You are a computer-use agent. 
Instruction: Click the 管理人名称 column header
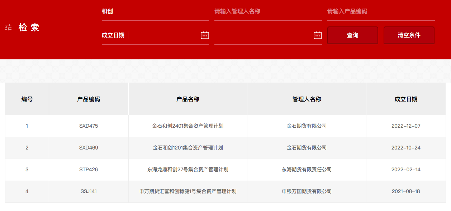307,99
